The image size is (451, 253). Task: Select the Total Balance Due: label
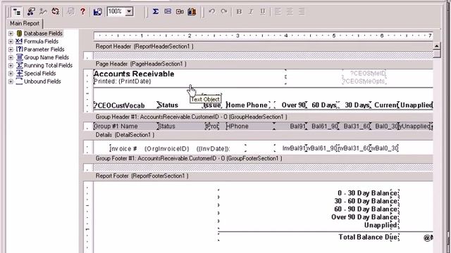(369, 237)
